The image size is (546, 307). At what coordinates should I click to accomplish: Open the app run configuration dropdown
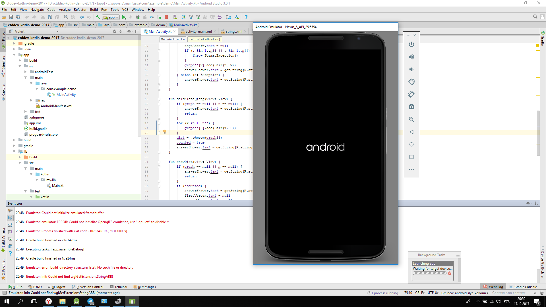tap(111, 17)
